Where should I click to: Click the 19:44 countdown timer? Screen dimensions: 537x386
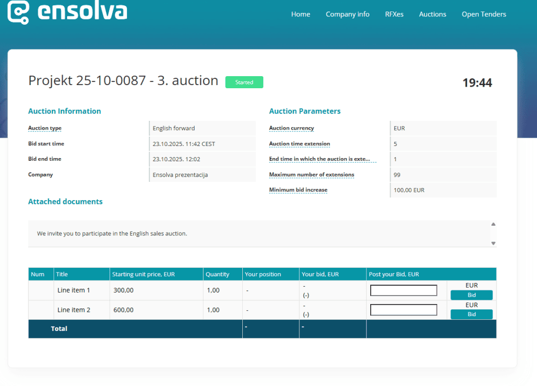[x=477, y=83]
